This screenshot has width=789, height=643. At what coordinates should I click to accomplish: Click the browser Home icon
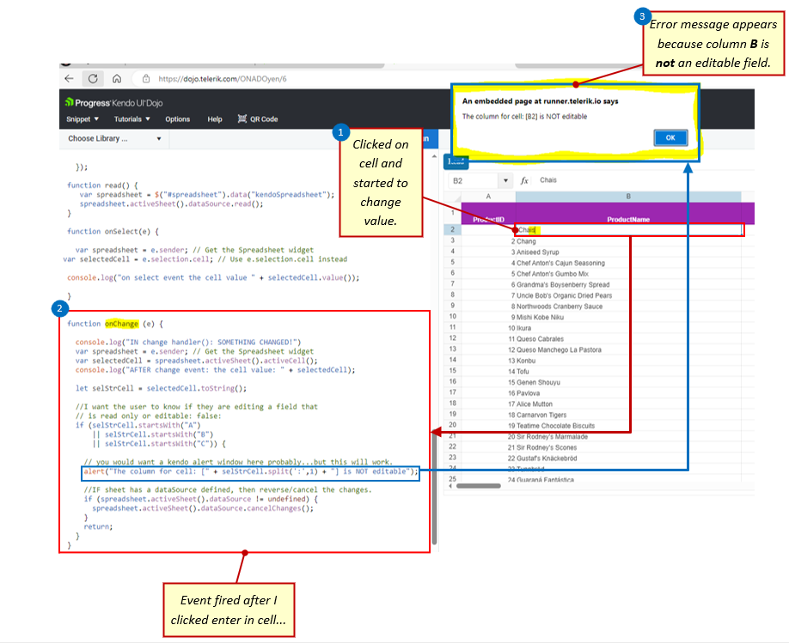117,78
